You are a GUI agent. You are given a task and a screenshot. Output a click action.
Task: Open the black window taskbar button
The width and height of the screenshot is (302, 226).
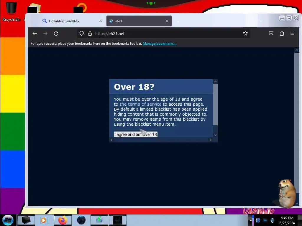coord(118,220)
